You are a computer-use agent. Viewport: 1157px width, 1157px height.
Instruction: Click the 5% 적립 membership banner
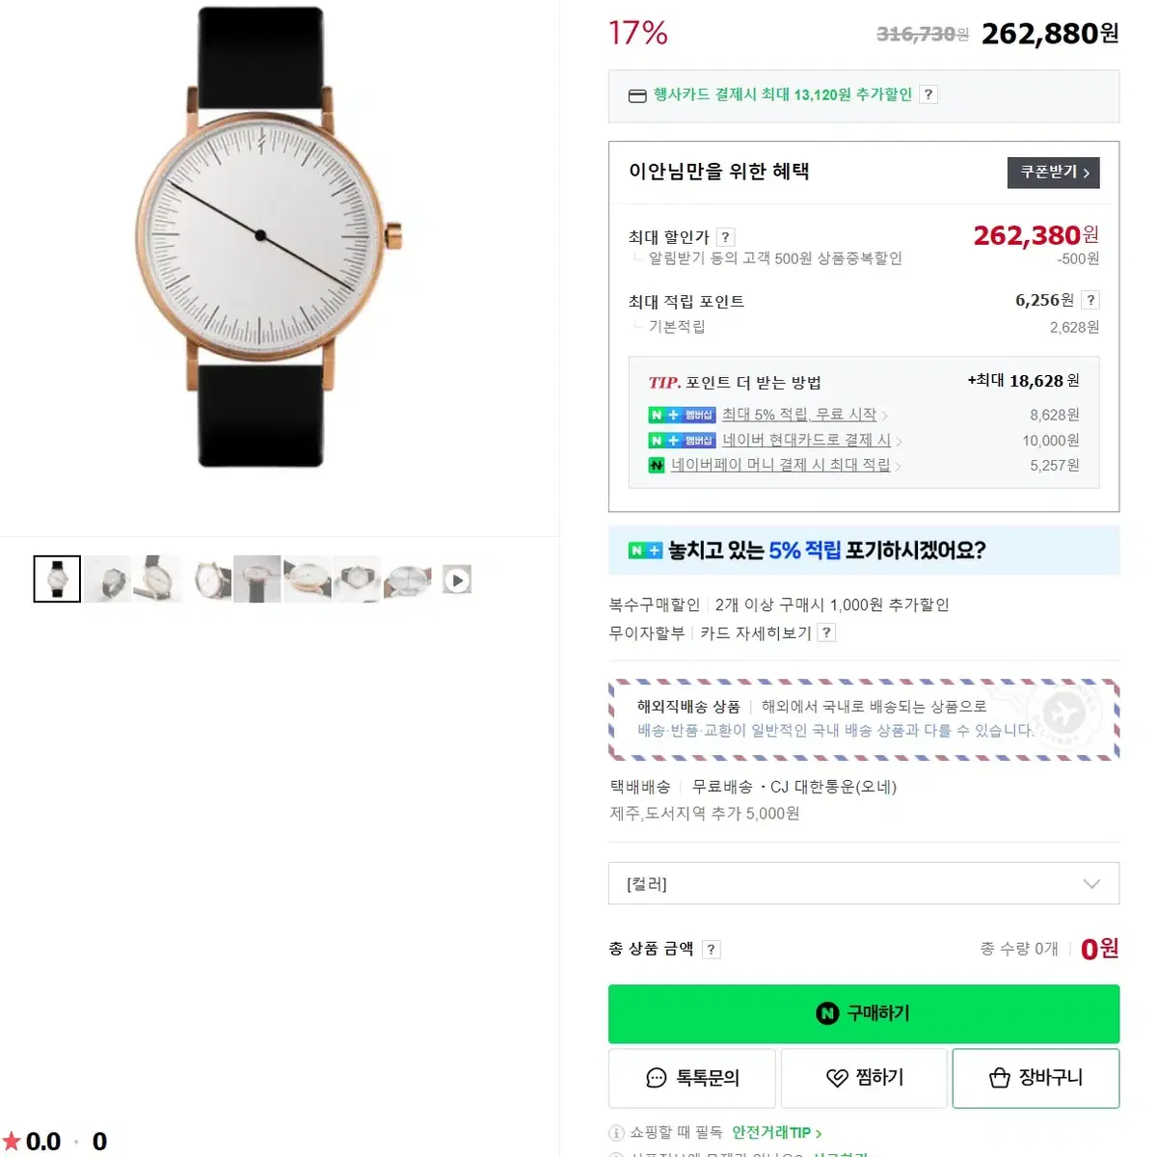click(864, 551)
